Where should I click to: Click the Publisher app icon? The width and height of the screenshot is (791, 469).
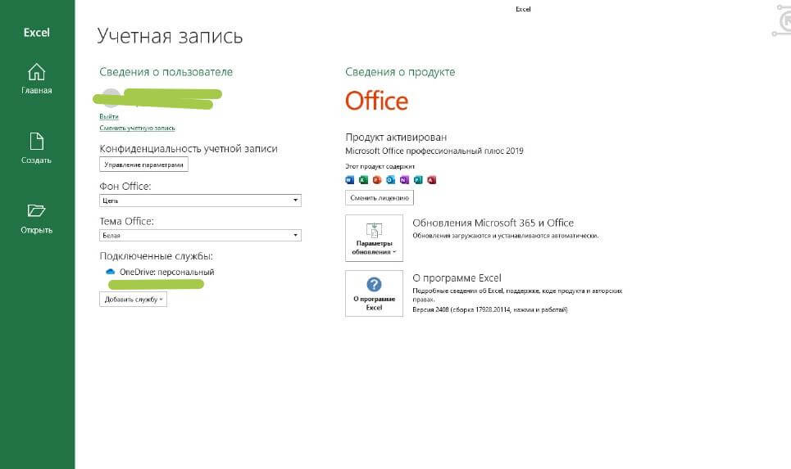click(x=418, y=180)
